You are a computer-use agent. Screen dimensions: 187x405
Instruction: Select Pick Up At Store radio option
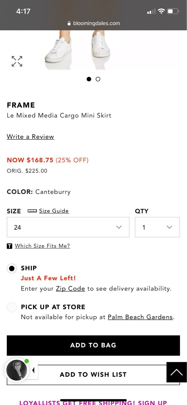click(x=12, y=307)
